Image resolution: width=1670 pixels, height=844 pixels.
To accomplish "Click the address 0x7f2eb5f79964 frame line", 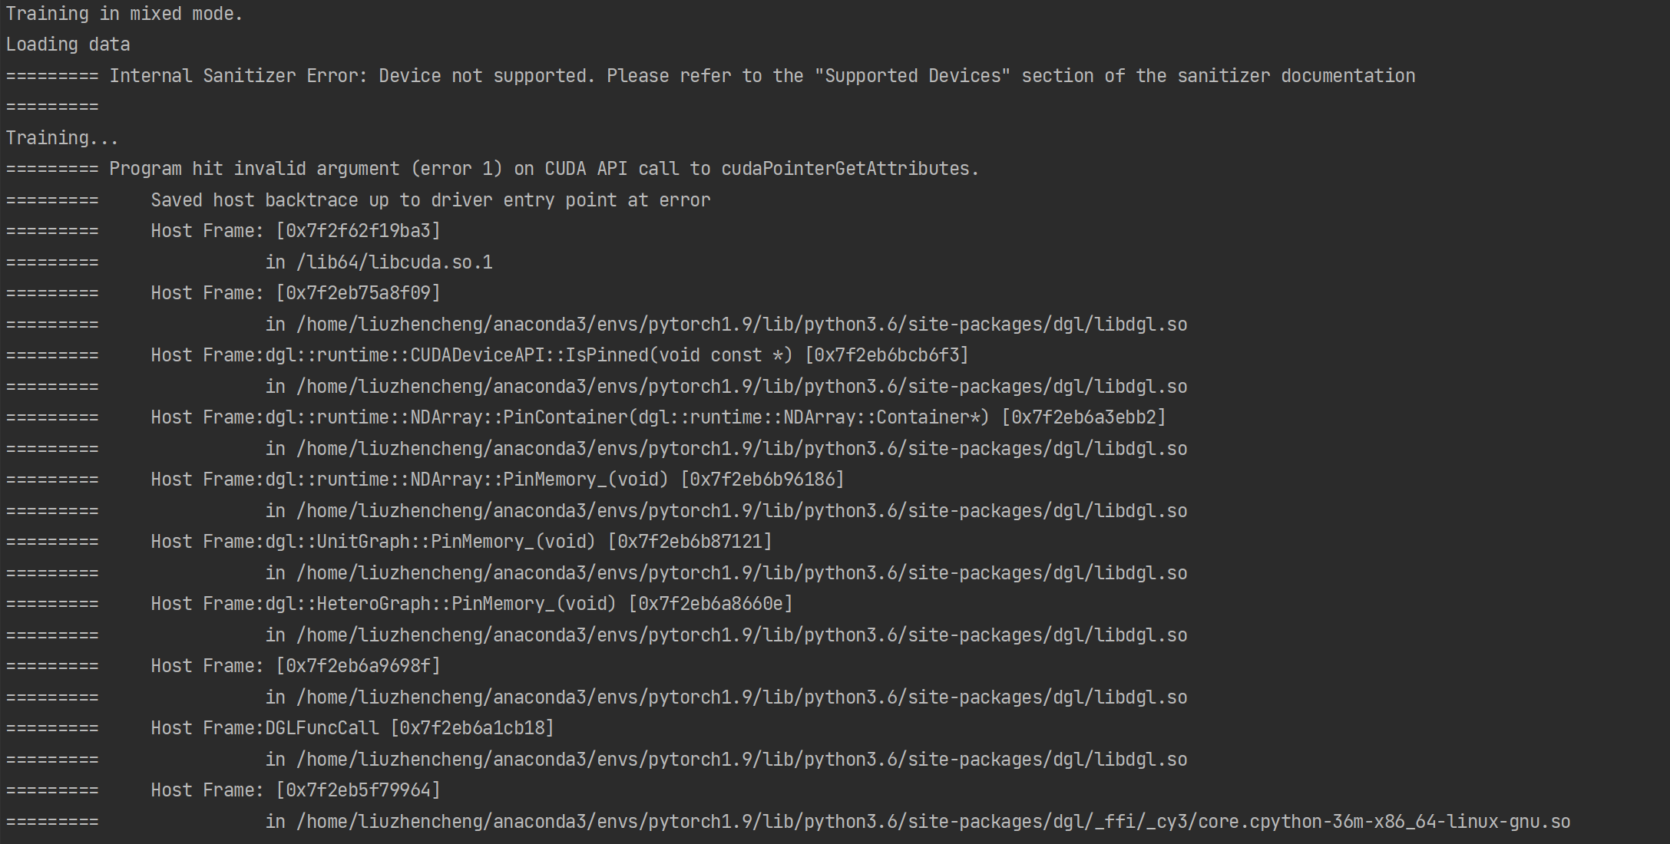I will 357,790.
